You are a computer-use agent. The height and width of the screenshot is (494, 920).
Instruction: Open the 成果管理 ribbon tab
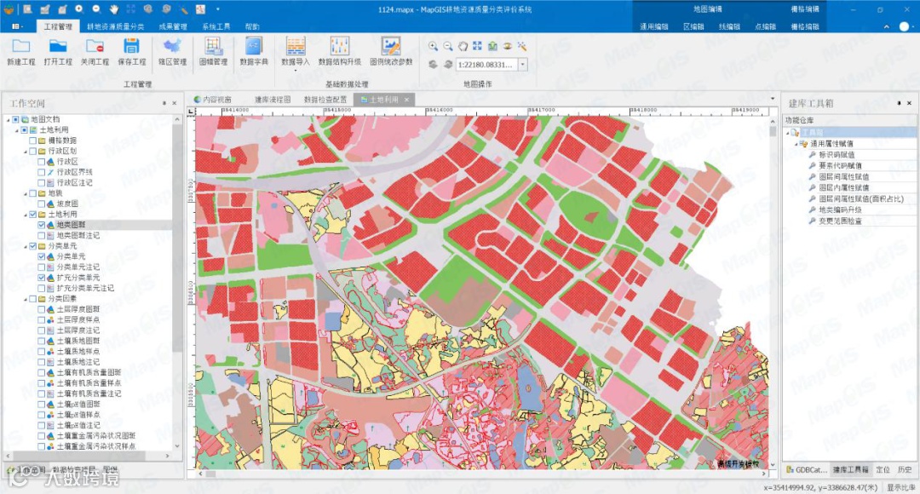172,26
